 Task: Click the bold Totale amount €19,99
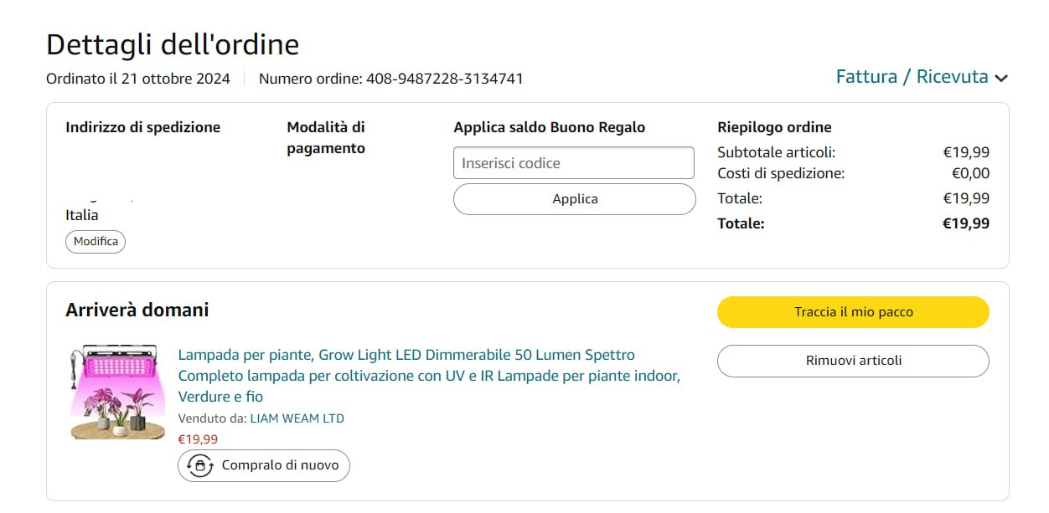(x=966, y=223)
